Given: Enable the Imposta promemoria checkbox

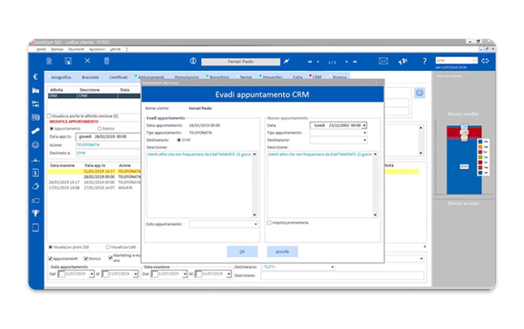Looking at the screenshot, I should click(x=269, y=223).
